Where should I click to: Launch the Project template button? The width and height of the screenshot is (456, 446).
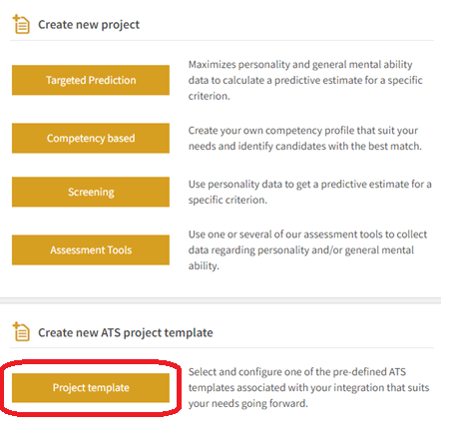click(x=91, y=388)
